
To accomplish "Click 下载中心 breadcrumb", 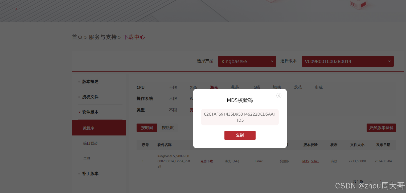I will click(134, 37).
